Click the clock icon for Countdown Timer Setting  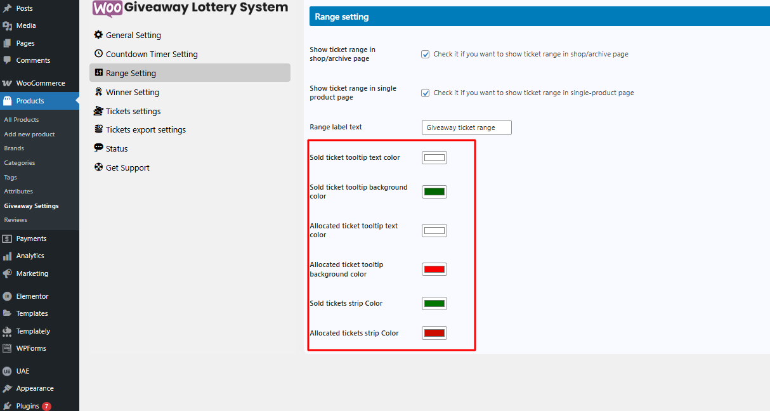pos(98,54)
